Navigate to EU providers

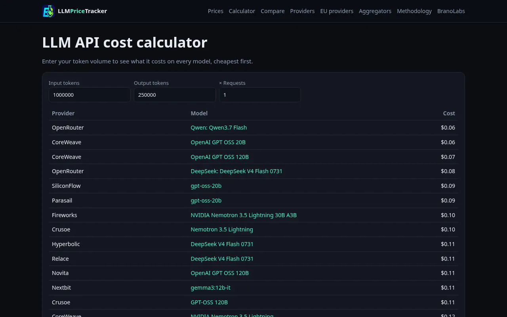pyautogui.click(x=337, y=11)
